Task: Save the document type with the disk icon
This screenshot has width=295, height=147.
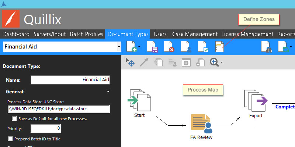Action: pos(152,47)
